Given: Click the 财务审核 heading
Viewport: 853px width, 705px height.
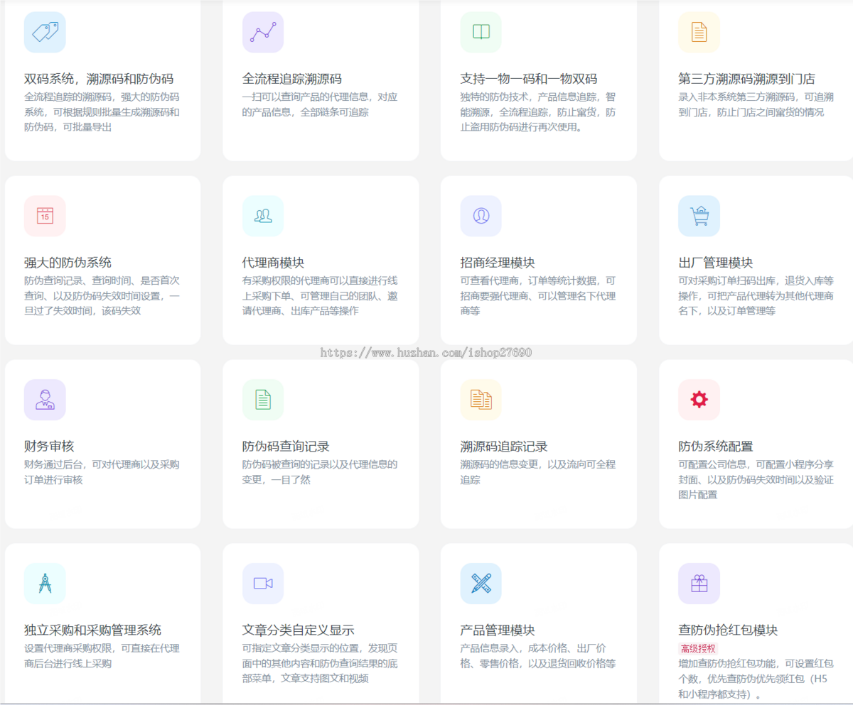Looking at the screenshot, I should [49, 447].
